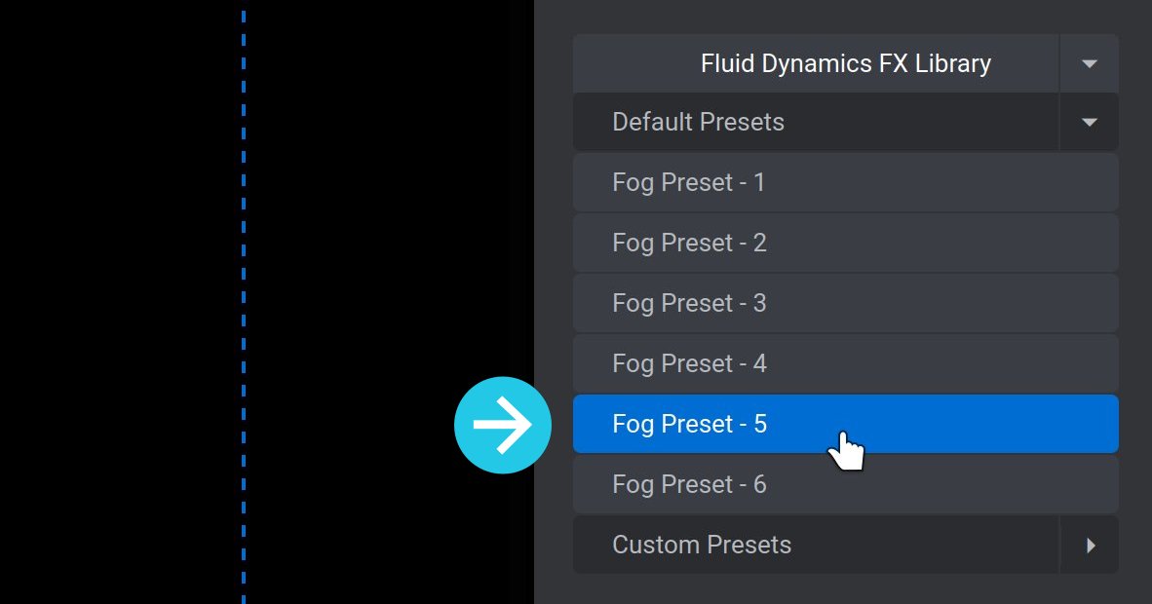Click the black canvas right of dashed line
The width and height of the screenshot is (1152, 604).
pyautogui.click(x=382, y=220)
